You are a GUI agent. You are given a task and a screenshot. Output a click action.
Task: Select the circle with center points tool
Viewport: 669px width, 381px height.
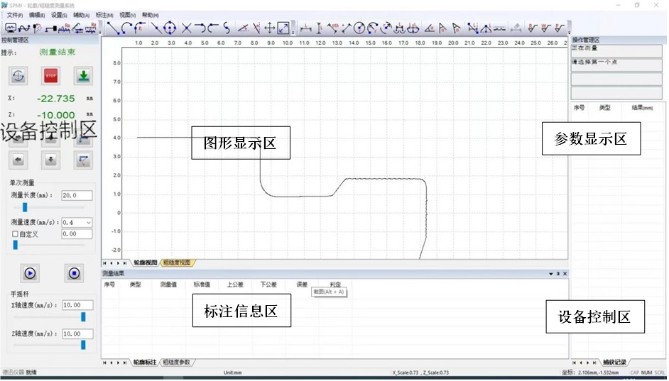[x=170, y=28]
